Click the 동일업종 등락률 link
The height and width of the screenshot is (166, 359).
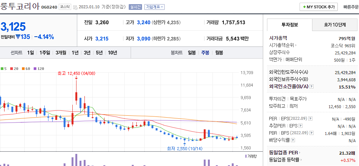click(x=284, y=160)
